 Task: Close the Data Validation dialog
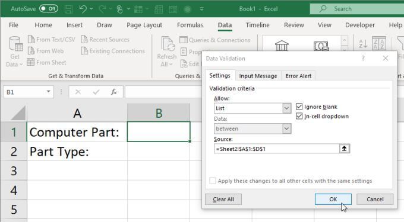(x=385, y=58)
